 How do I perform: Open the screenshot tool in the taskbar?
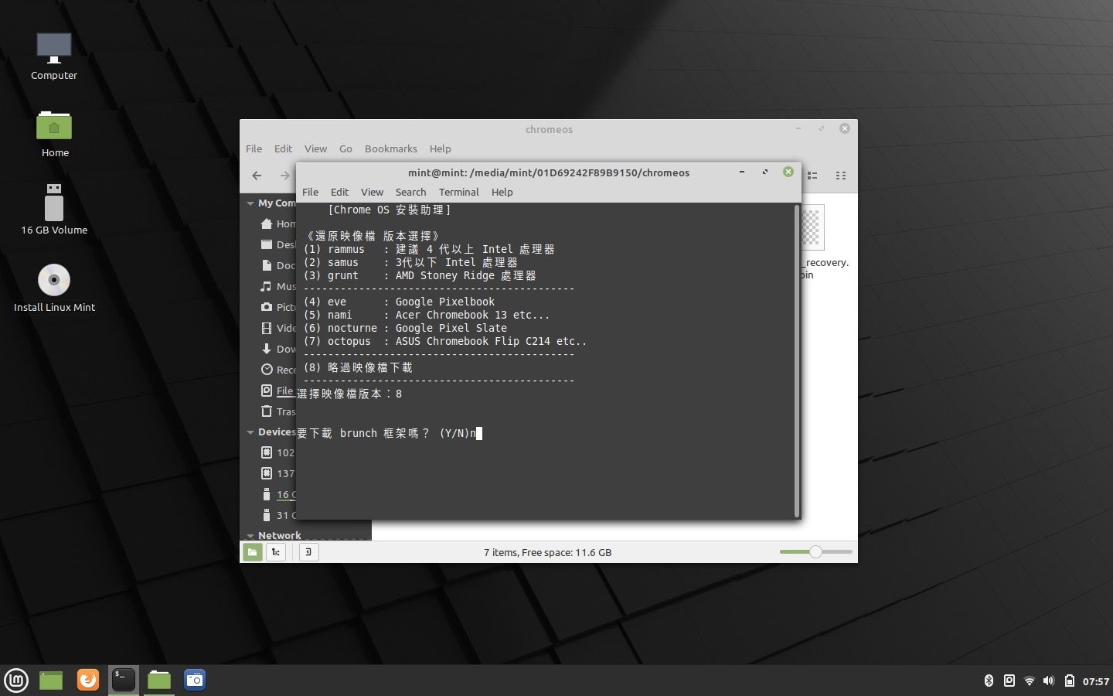(195, 680)
